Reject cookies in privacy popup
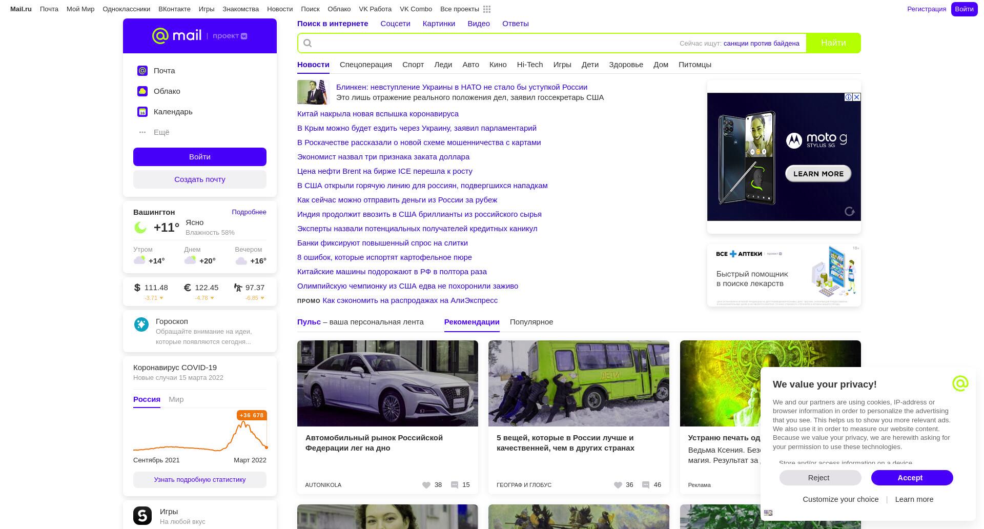The image size is (984, 529). (821, 478)
